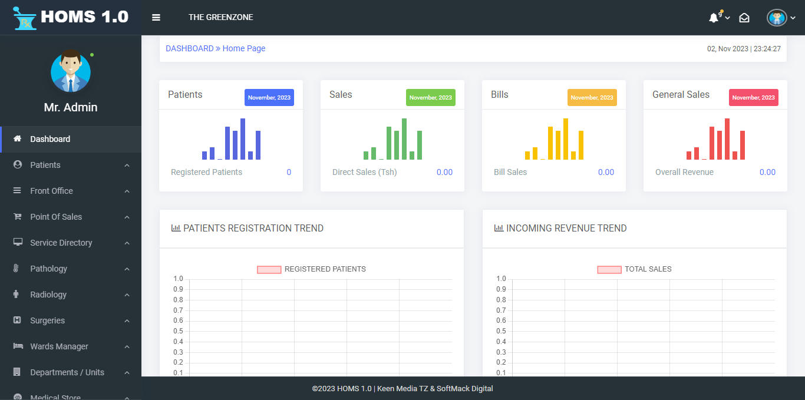Toggle TOTAL SALES legend in revenue chart
Screen dimensions: 805x400
coord(609,269)
